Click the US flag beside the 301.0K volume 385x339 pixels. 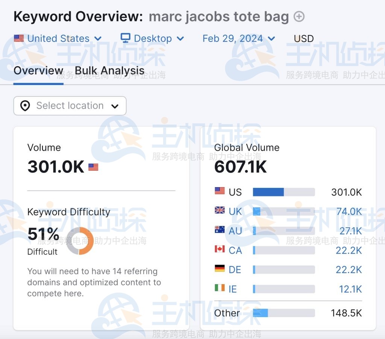pos(93,166)
